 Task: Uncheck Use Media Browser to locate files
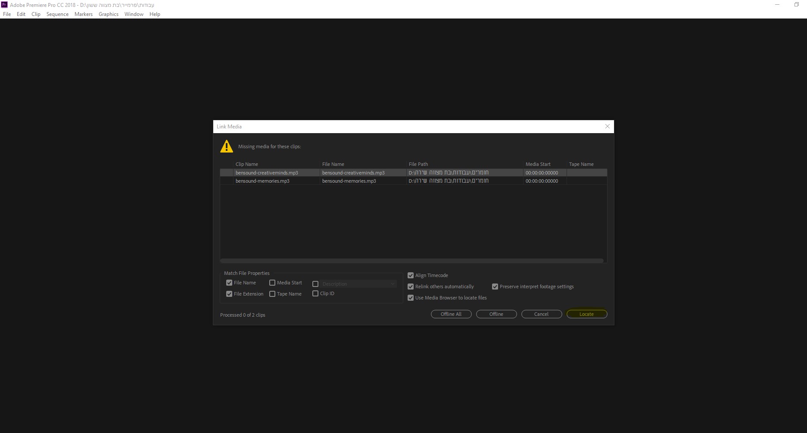(411, 298)
